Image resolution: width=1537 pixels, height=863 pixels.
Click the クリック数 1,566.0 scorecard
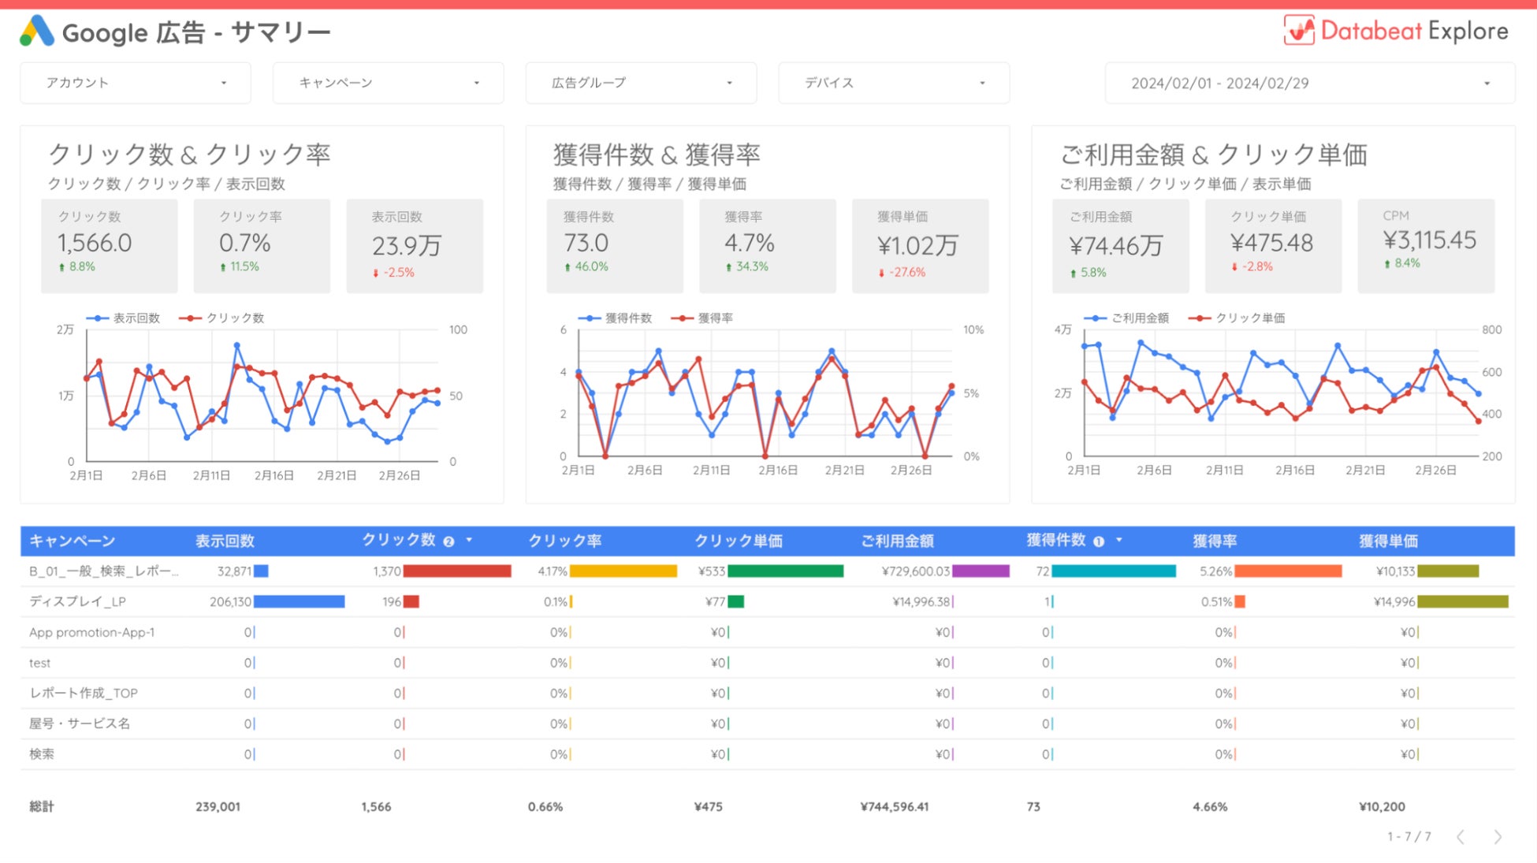110,245
